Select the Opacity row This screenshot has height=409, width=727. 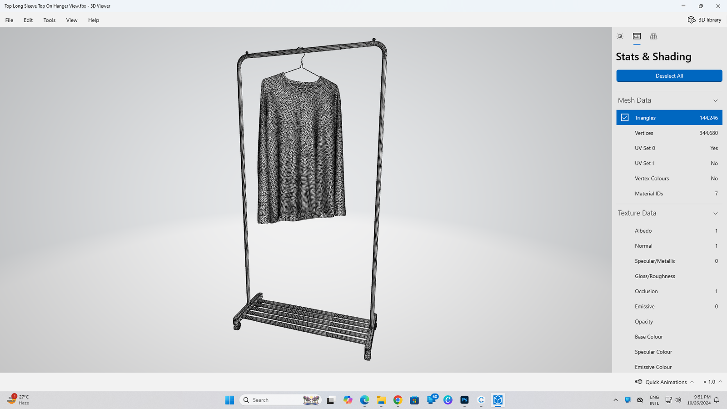[x=669, y=322]
